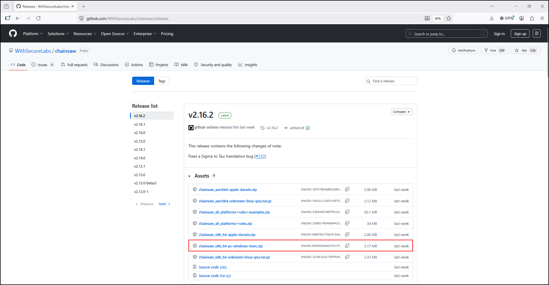The height and width of the screenshot is (285, 549).
Task: Collapse the Assets section
Action: [x=202, y=176]
